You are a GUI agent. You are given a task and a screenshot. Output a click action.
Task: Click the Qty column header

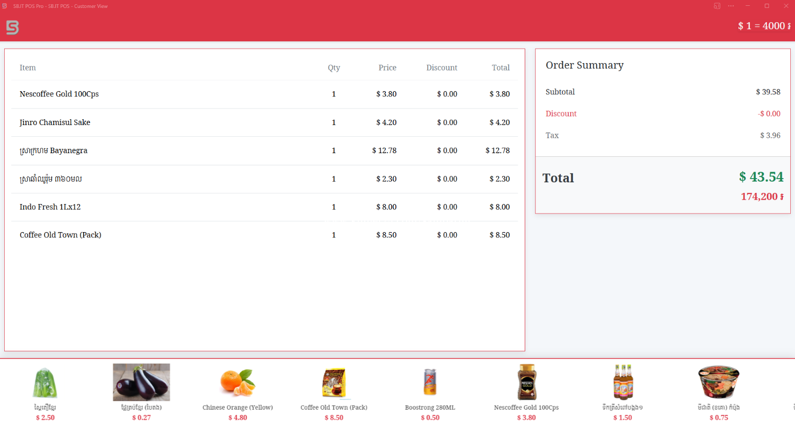coord(333,68)
